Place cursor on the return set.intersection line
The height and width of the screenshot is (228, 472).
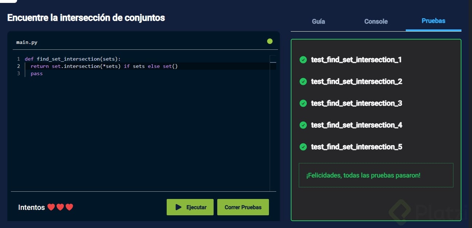point(104,66)
